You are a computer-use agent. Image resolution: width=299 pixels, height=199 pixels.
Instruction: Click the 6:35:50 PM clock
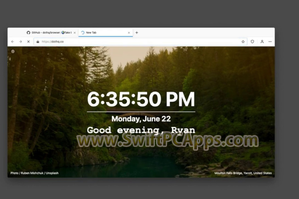pyautogui.click(x=141, y=99)
